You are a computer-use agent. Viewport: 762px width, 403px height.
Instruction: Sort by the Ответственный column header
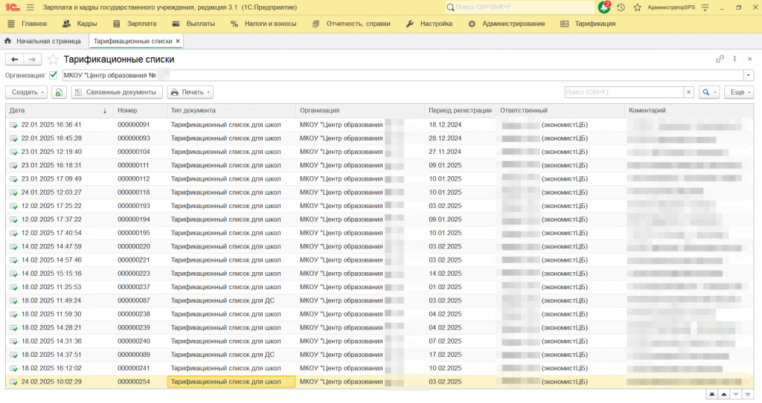coord(560,111)
